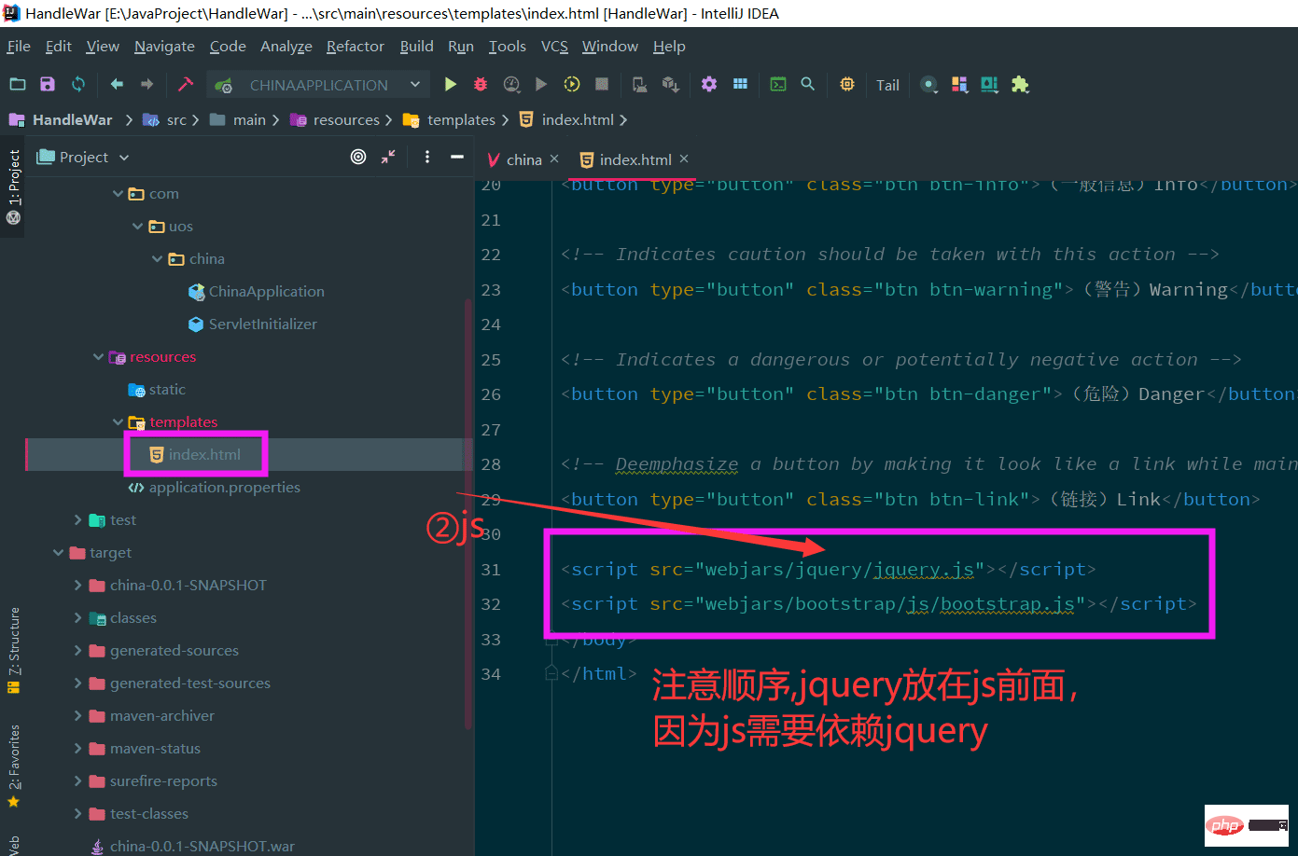Click the puzzle piece plugin icon

(x=1020, y=84)
